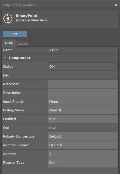
Task: Toggle the Enabled true value
Action: coord(83,119)
